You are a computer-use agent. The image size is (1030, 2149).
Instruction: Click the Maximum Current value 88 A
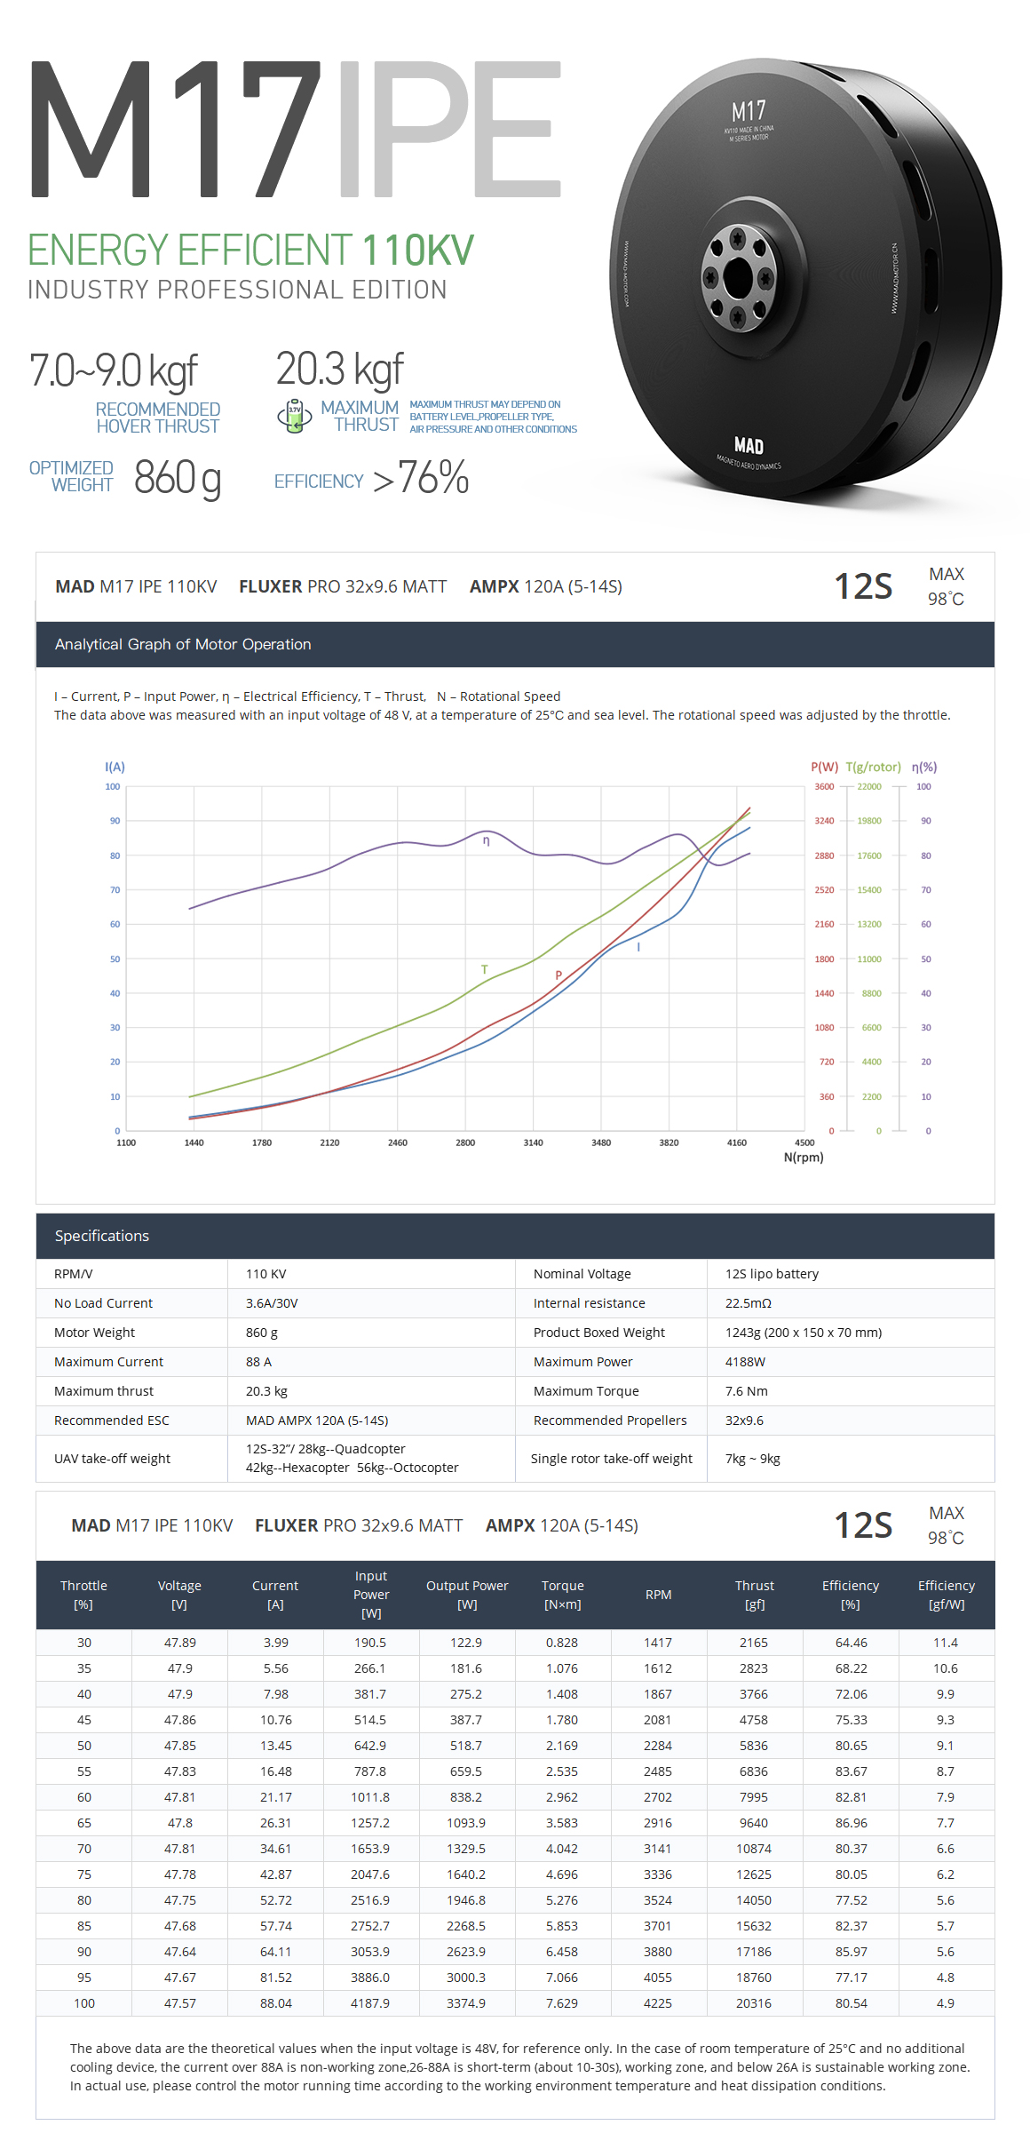(x=258, y=1362)
